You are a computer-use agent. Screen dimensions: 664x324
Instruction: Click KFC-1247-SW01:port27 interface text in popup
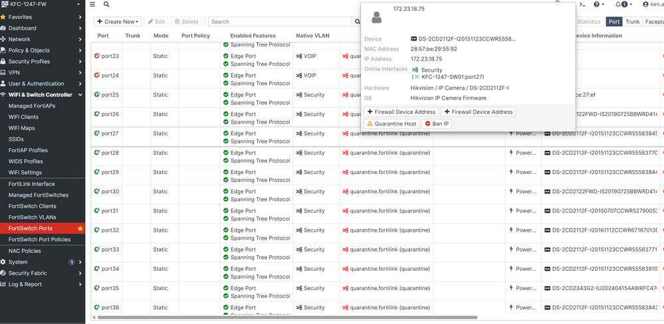(452, 77)
